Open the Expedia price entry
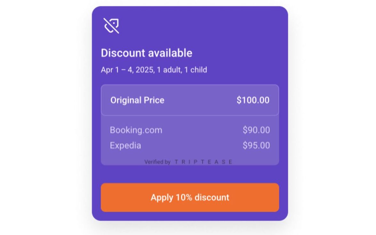This screenshot has width=376, height=235. pos(125,145)
